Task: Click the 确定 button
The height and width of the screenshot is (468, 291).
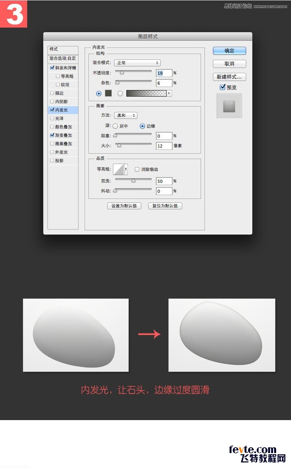Action: (229, 51)
